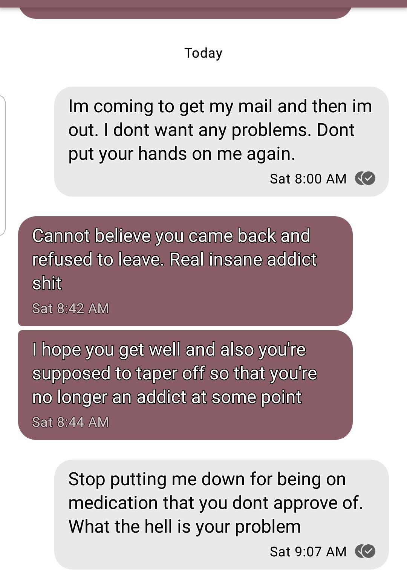Tap "What the hell is your problem" line

185,527
